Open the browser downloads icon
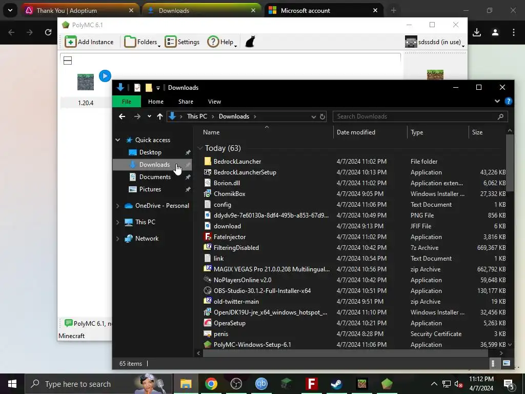This screenshot has height=394, width=525. click(x=477, y=32)
